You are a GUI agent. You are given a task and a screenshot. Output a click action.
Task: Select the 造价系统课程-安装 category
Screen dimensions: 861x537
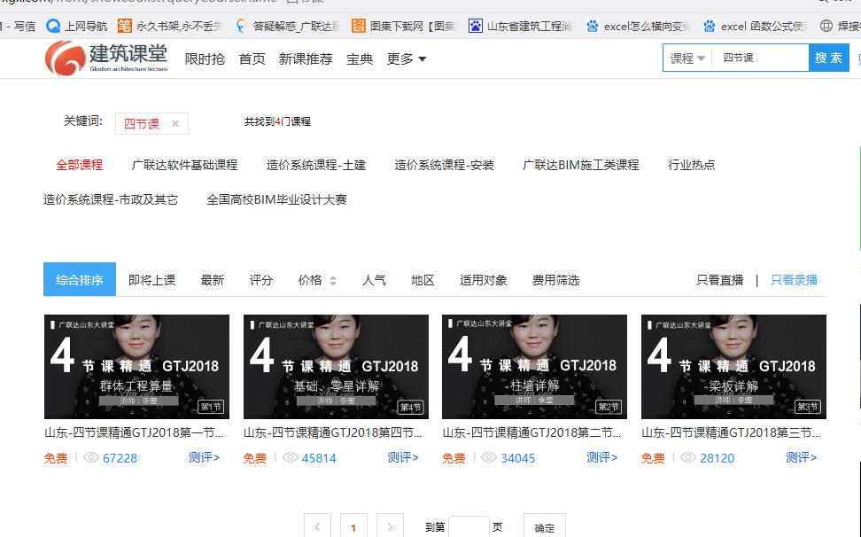pos(444,165)
